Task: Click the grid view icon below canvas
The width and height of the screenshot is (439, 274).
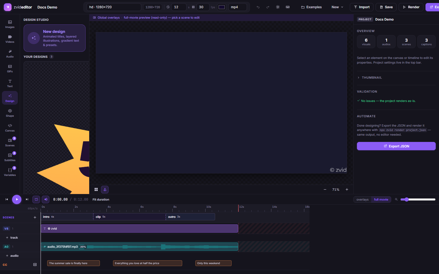Action: (96, 190)
